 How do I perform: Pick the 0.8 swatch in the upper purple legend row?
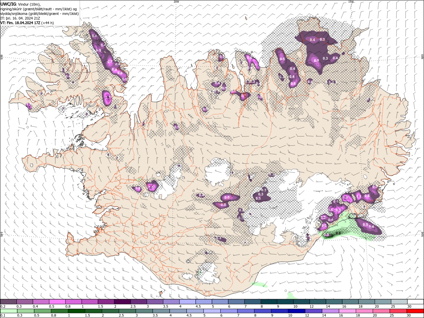[x=74, y=302]
